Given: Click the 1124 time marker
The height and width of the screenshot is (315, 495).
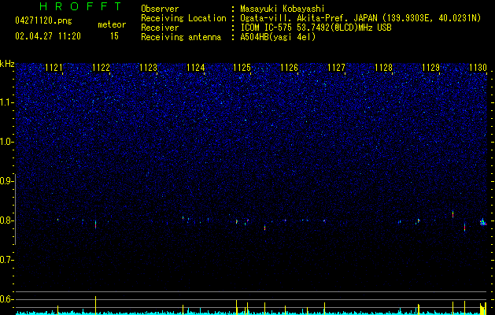Looking at the screenshot, I should [196, 68].
